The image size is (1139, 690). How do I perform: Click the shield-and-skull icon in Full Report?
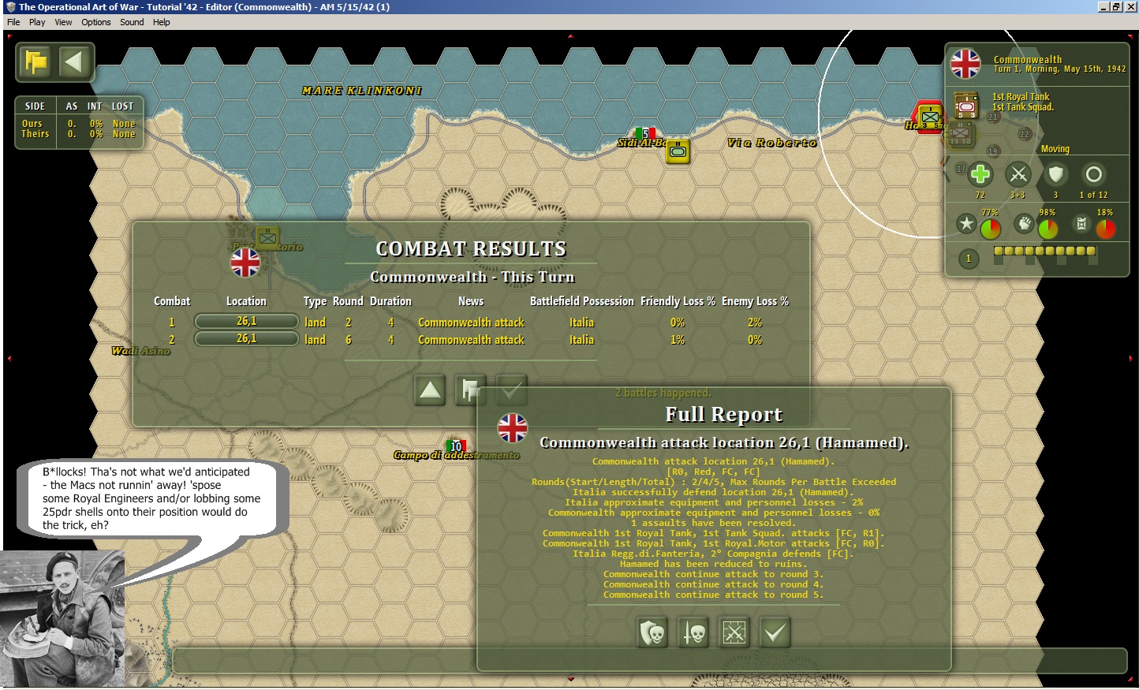[x=652, y=632]
